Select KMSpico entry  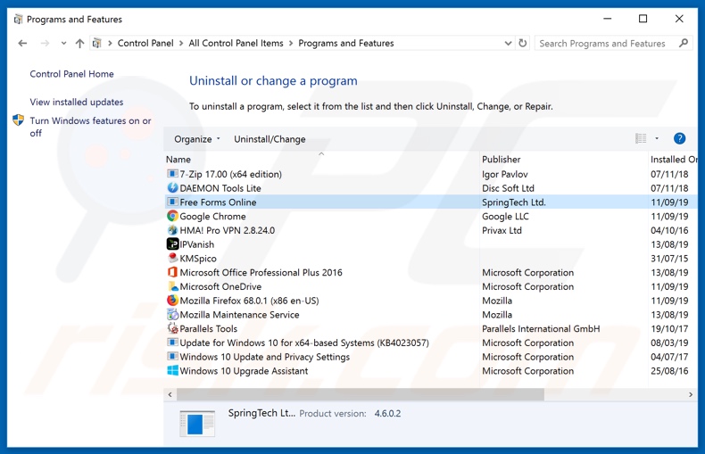point(198,259)
